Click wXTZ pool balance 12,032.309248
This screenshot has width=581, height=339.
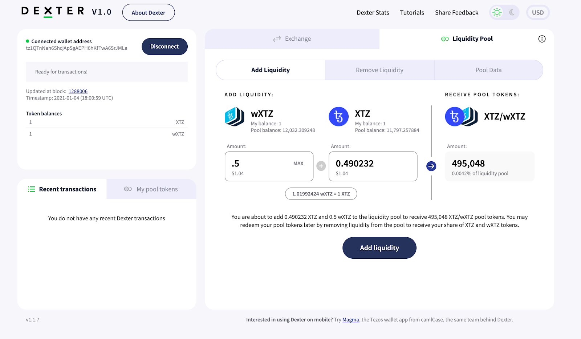pos(283,130)
